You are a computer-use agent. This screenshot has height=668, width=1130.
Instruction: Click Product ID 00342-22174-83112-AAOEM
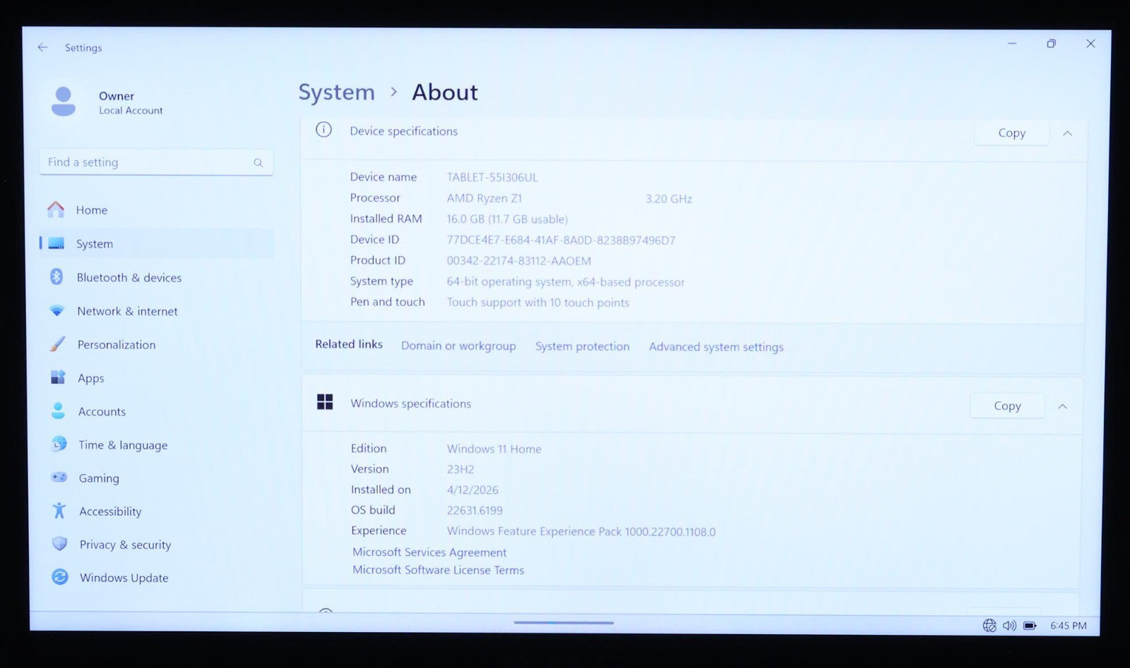518,261
